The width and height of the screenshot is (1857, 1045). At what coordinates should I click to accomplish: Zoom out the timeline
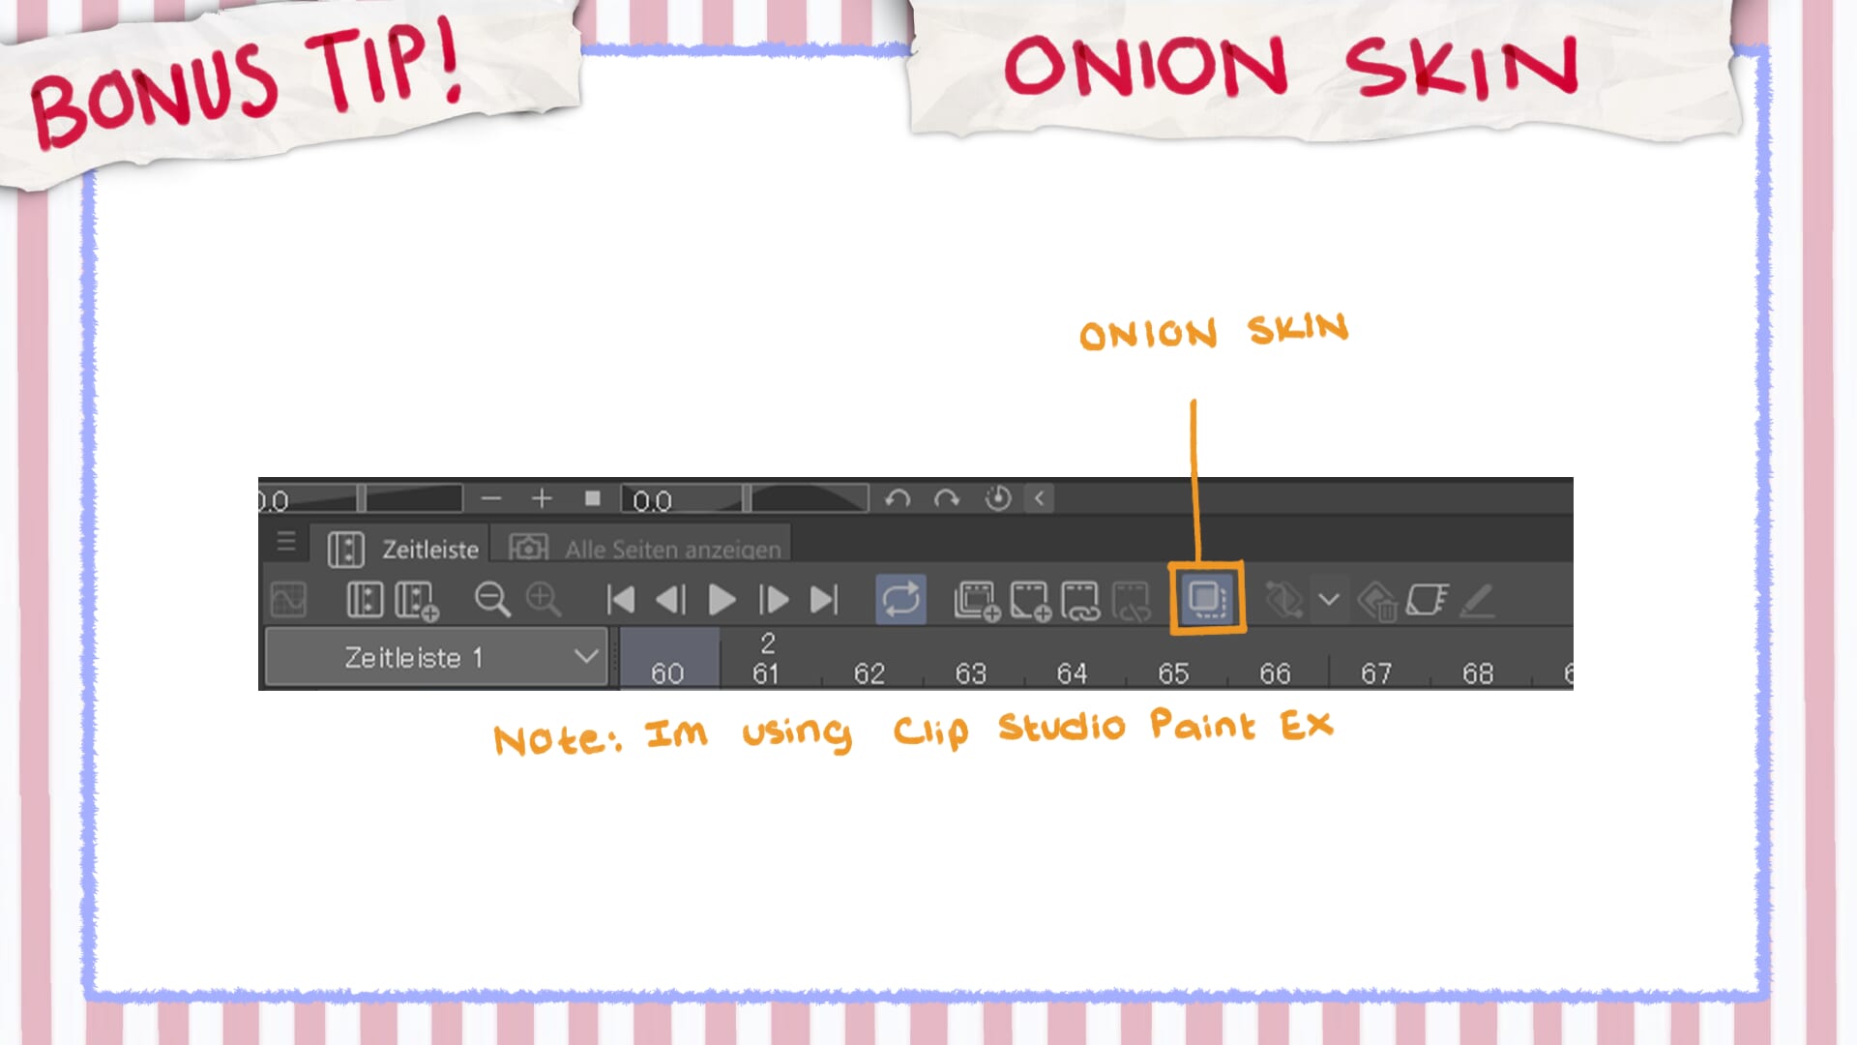492,600
